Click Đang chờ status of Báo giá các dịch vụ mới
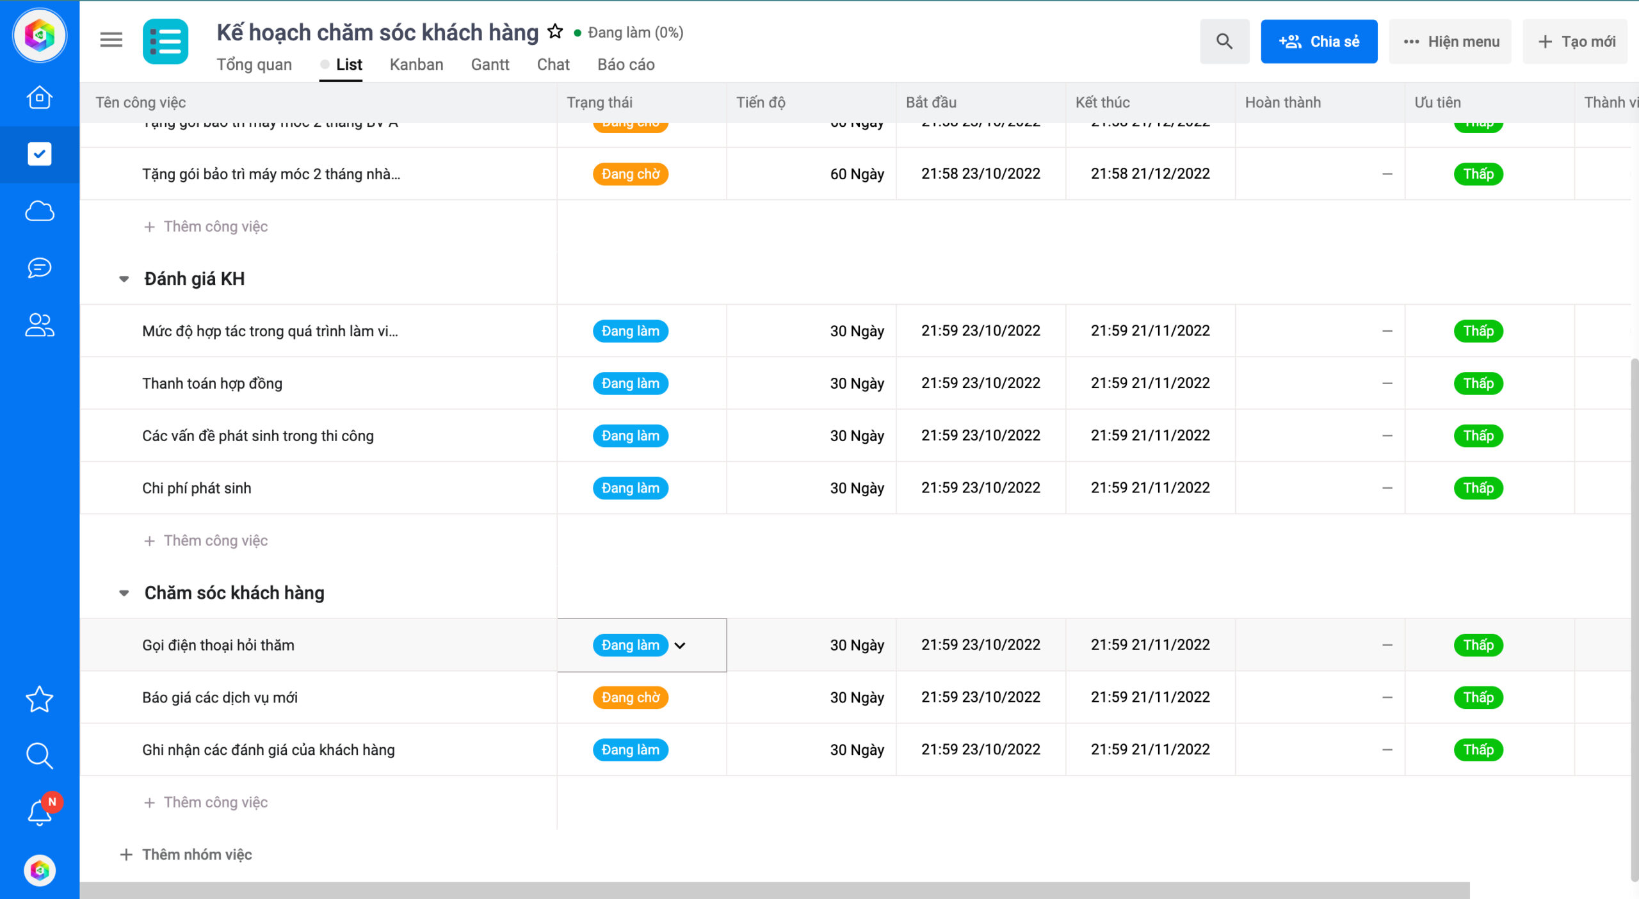 click(631, 697)
